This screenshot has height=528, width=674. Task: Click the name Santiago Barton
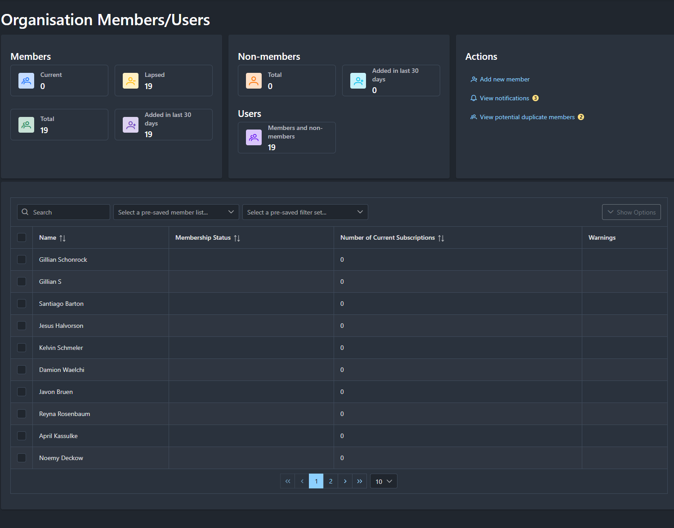coord(61,304)
